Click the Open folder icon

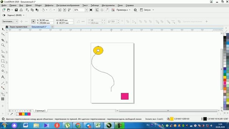[9, 10]
